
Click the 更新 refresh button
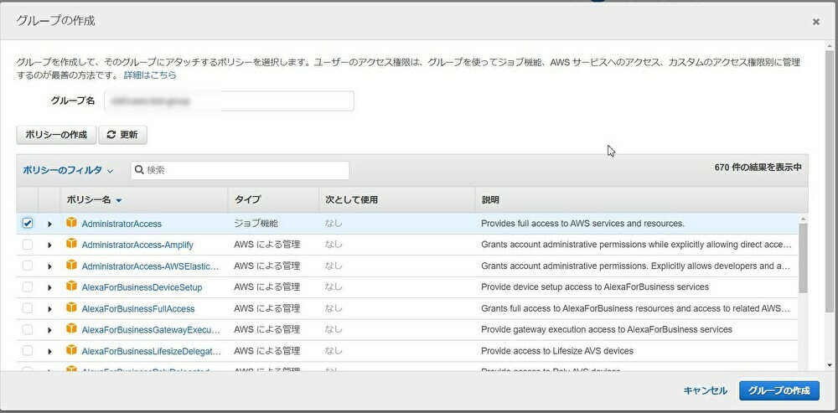(122, 135)
